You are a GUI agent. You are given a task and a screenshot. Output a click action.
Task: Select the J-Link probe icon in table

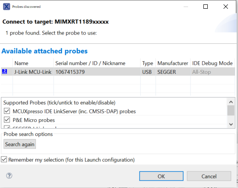tap(4, 72)
